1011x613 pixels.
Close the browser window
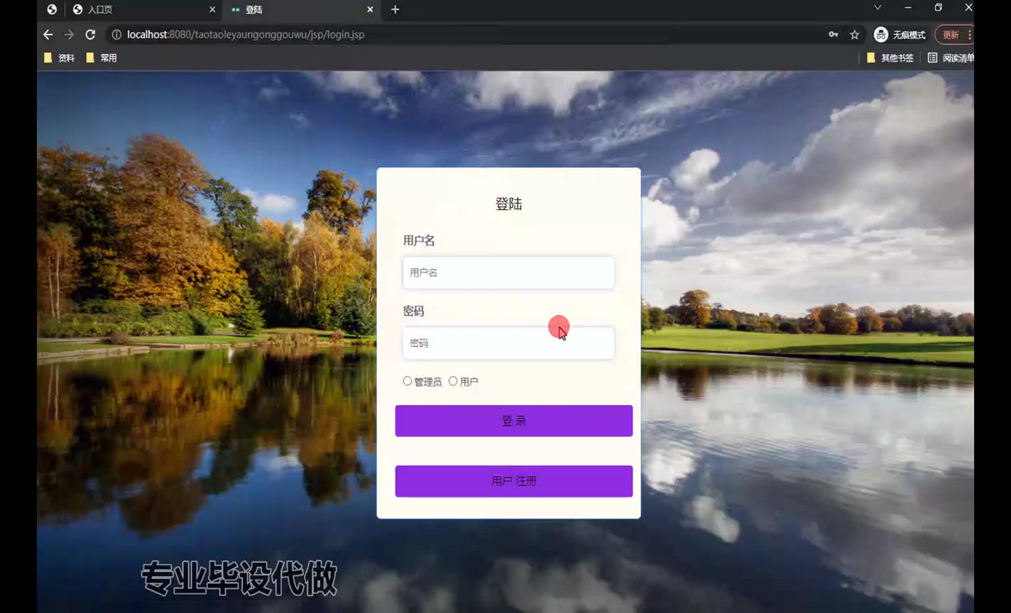pos(968,8)
